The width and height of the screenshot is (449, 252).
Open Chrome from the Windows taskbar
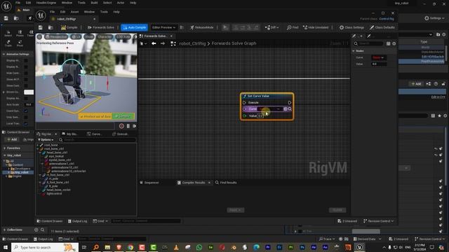(x=130, y=247)
